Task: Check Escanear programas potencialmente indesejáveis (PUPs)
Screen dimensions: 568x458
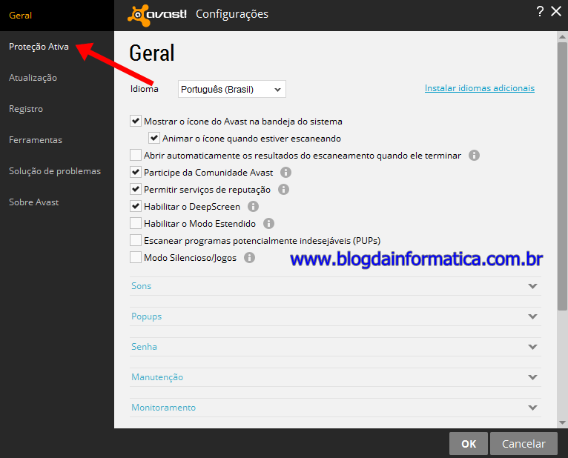Action: 136,240
